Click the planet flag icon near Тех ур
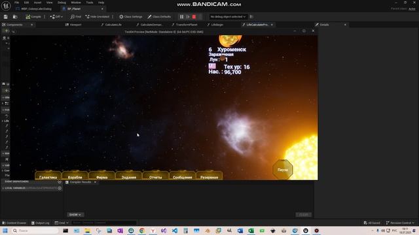Image resolution: width=419 pixels, height=235 pixels. coord(212,66)
